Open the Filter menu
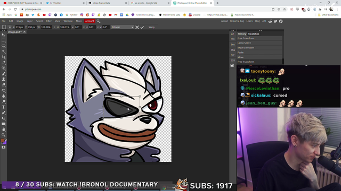This screenshot has width=341, height=191. 48,21
